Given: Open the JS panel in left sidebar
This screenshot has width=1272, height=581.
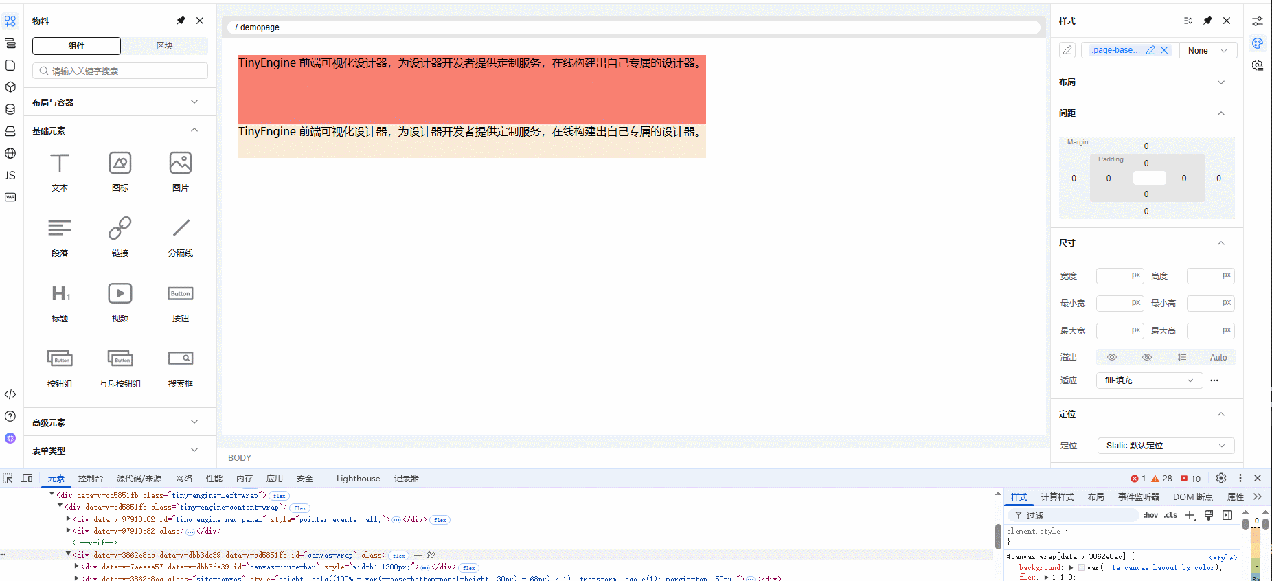Looking at the screenshot, I should 10,175.
